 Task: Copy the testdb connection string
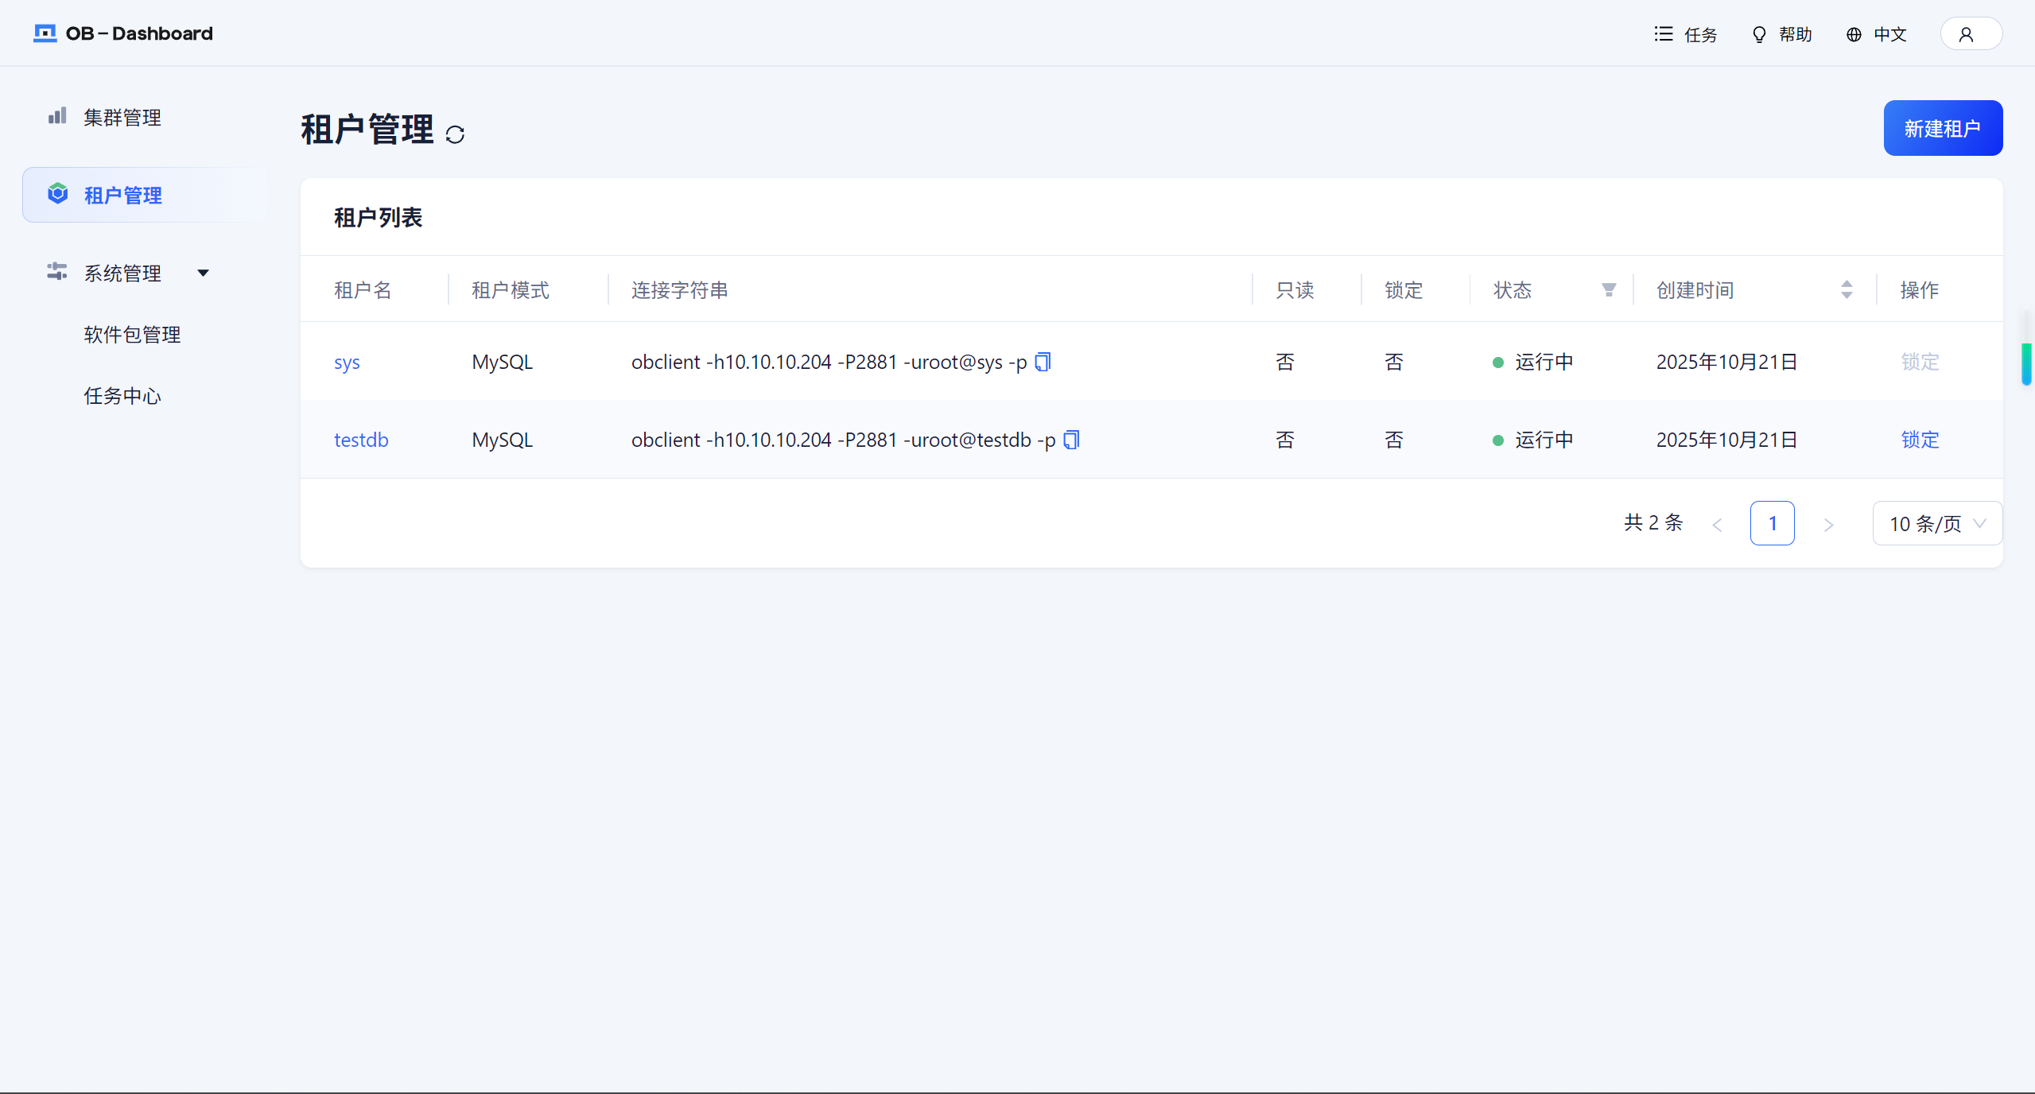1071,440
